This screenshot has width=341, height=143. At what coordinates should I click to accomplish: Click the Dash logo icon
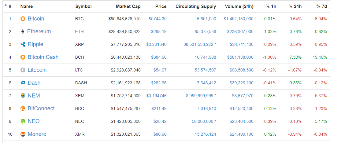(x=23, y=83)
